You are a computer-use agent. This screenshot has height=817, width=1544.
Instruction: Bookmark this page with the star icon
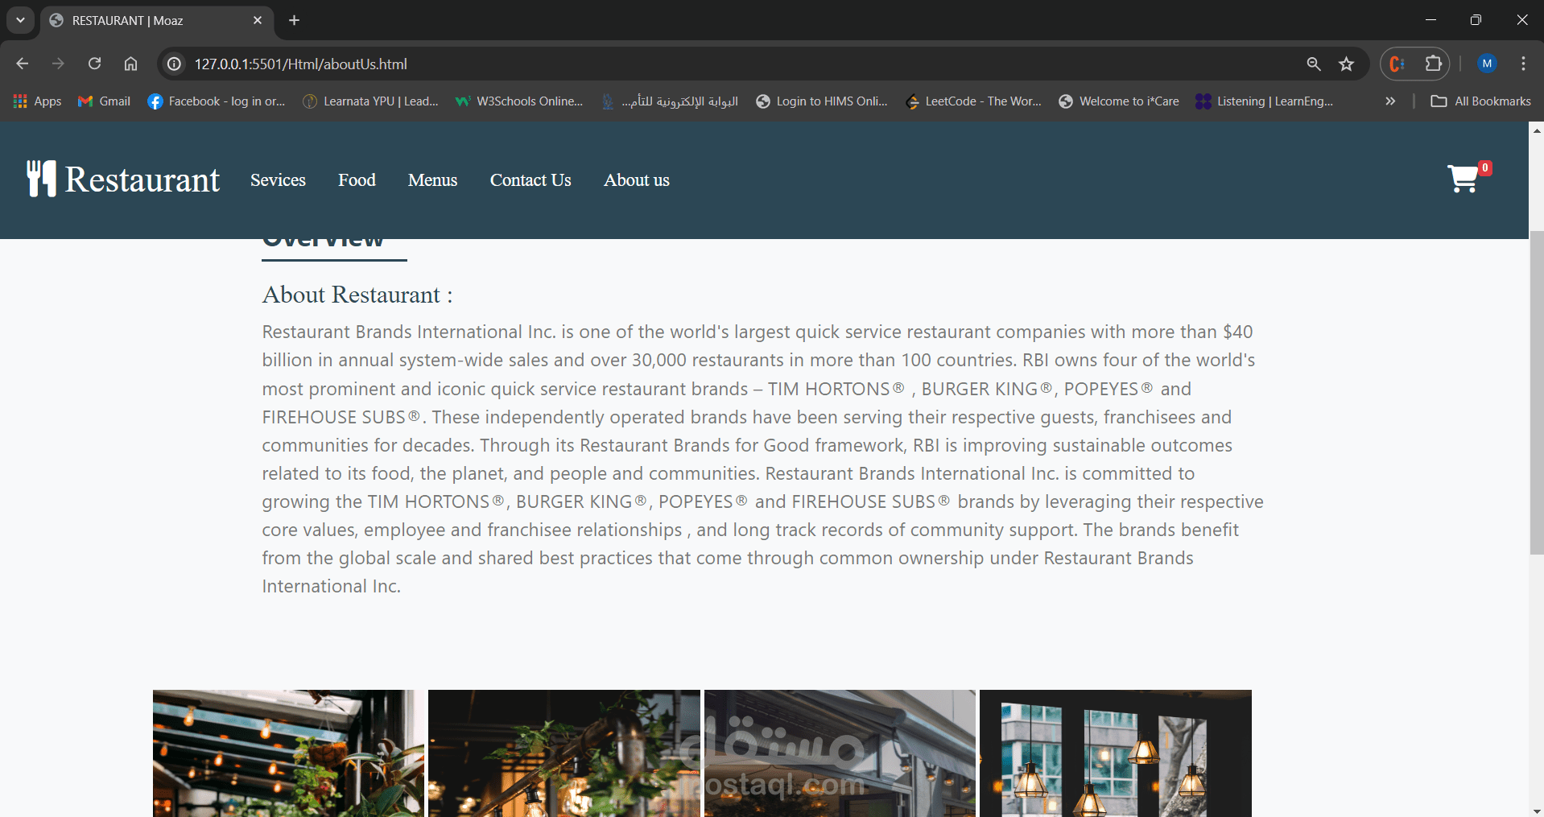point(1347,64)
